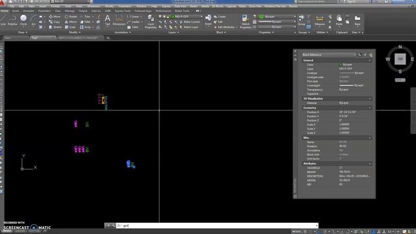Open the Output ribbon tab
This screenshot has width=416, height=234.
point(83,11)
